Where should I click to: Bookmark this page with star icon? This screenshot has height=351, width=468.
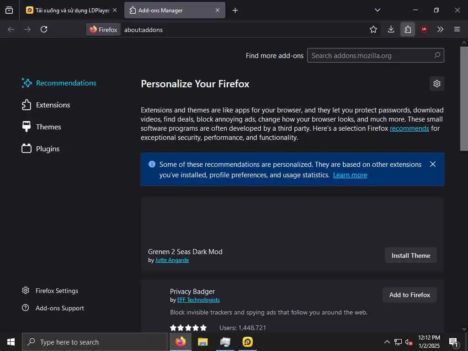pos(373,29)
